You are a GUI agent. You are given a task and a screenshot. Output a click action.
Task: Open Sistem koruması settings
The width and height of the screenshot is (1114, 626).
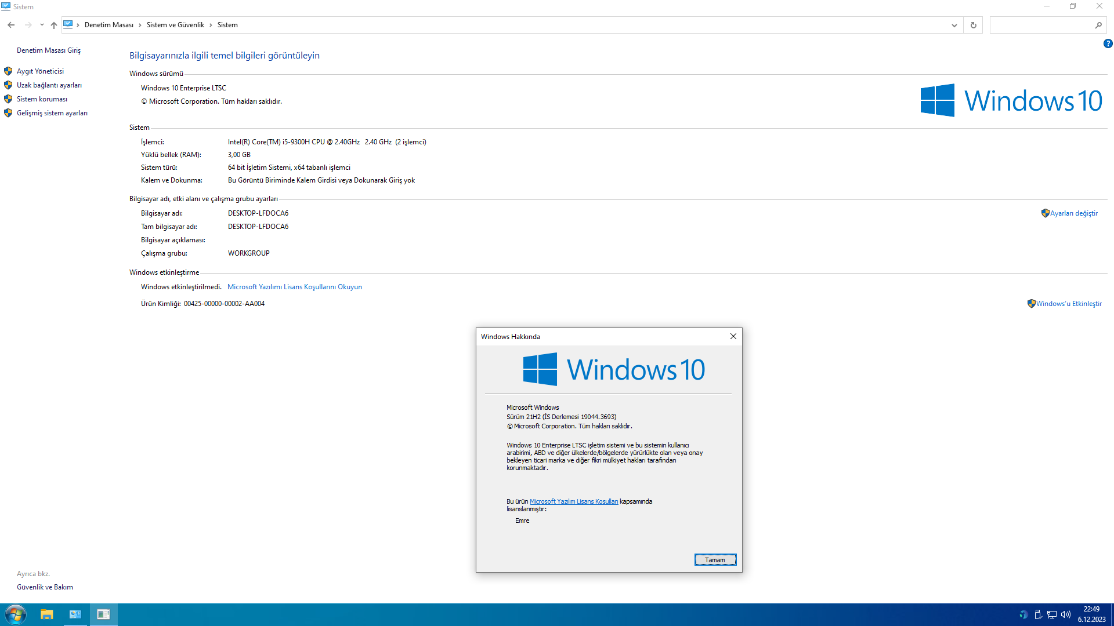coord(42,99)
